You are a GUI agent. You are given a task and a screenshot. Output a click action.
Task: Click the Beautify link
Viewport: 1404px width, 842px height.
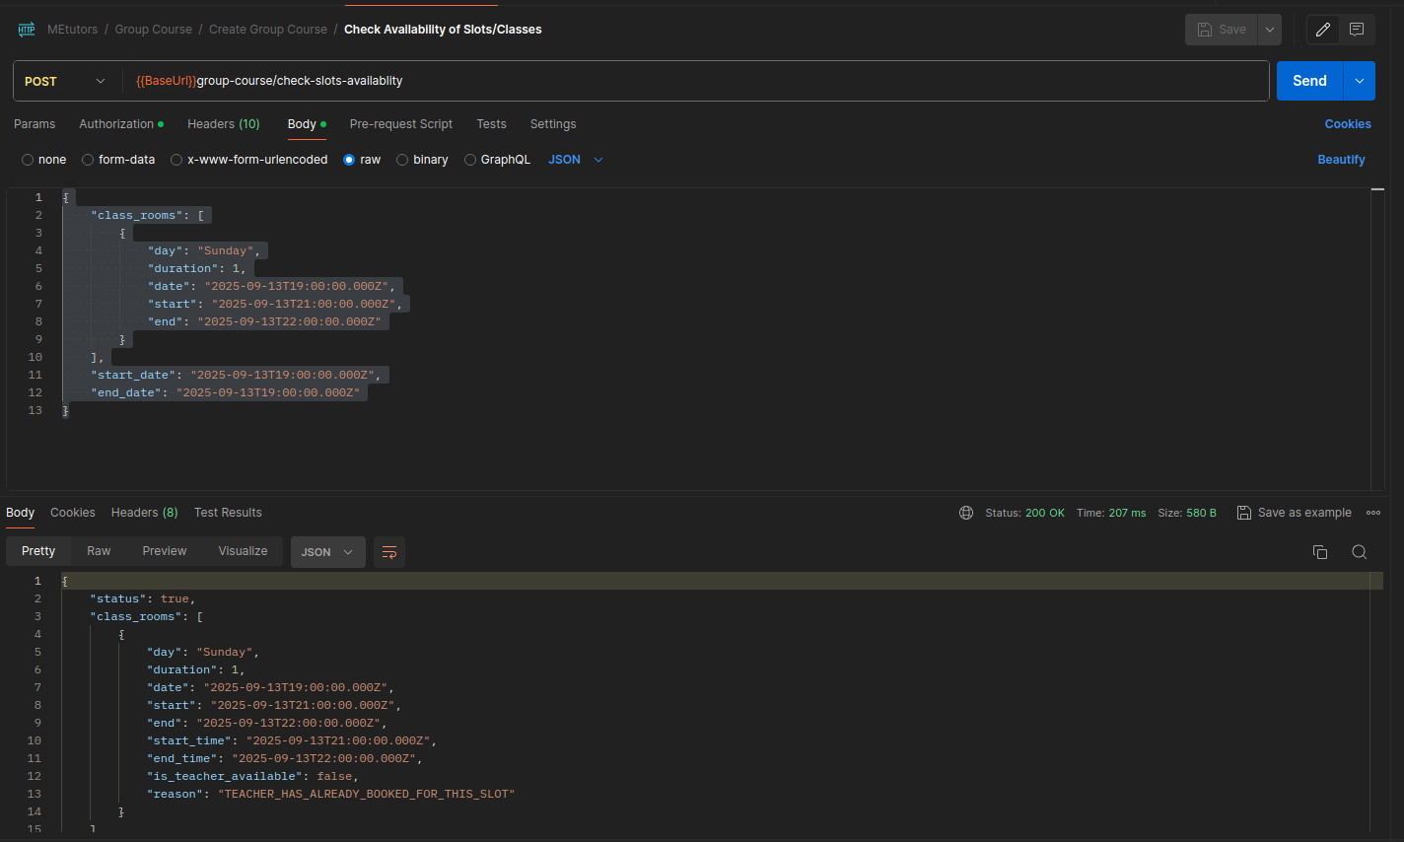click(x=1341, y=160)
